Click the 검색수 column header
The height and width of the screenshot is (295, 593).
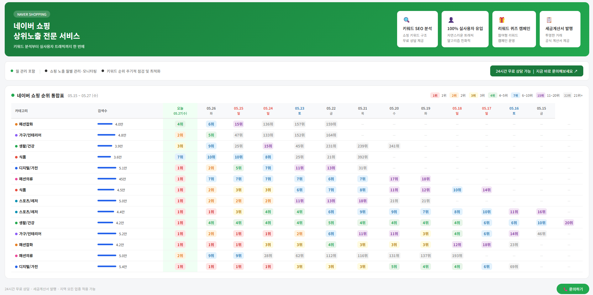click(x=102, y=111)
